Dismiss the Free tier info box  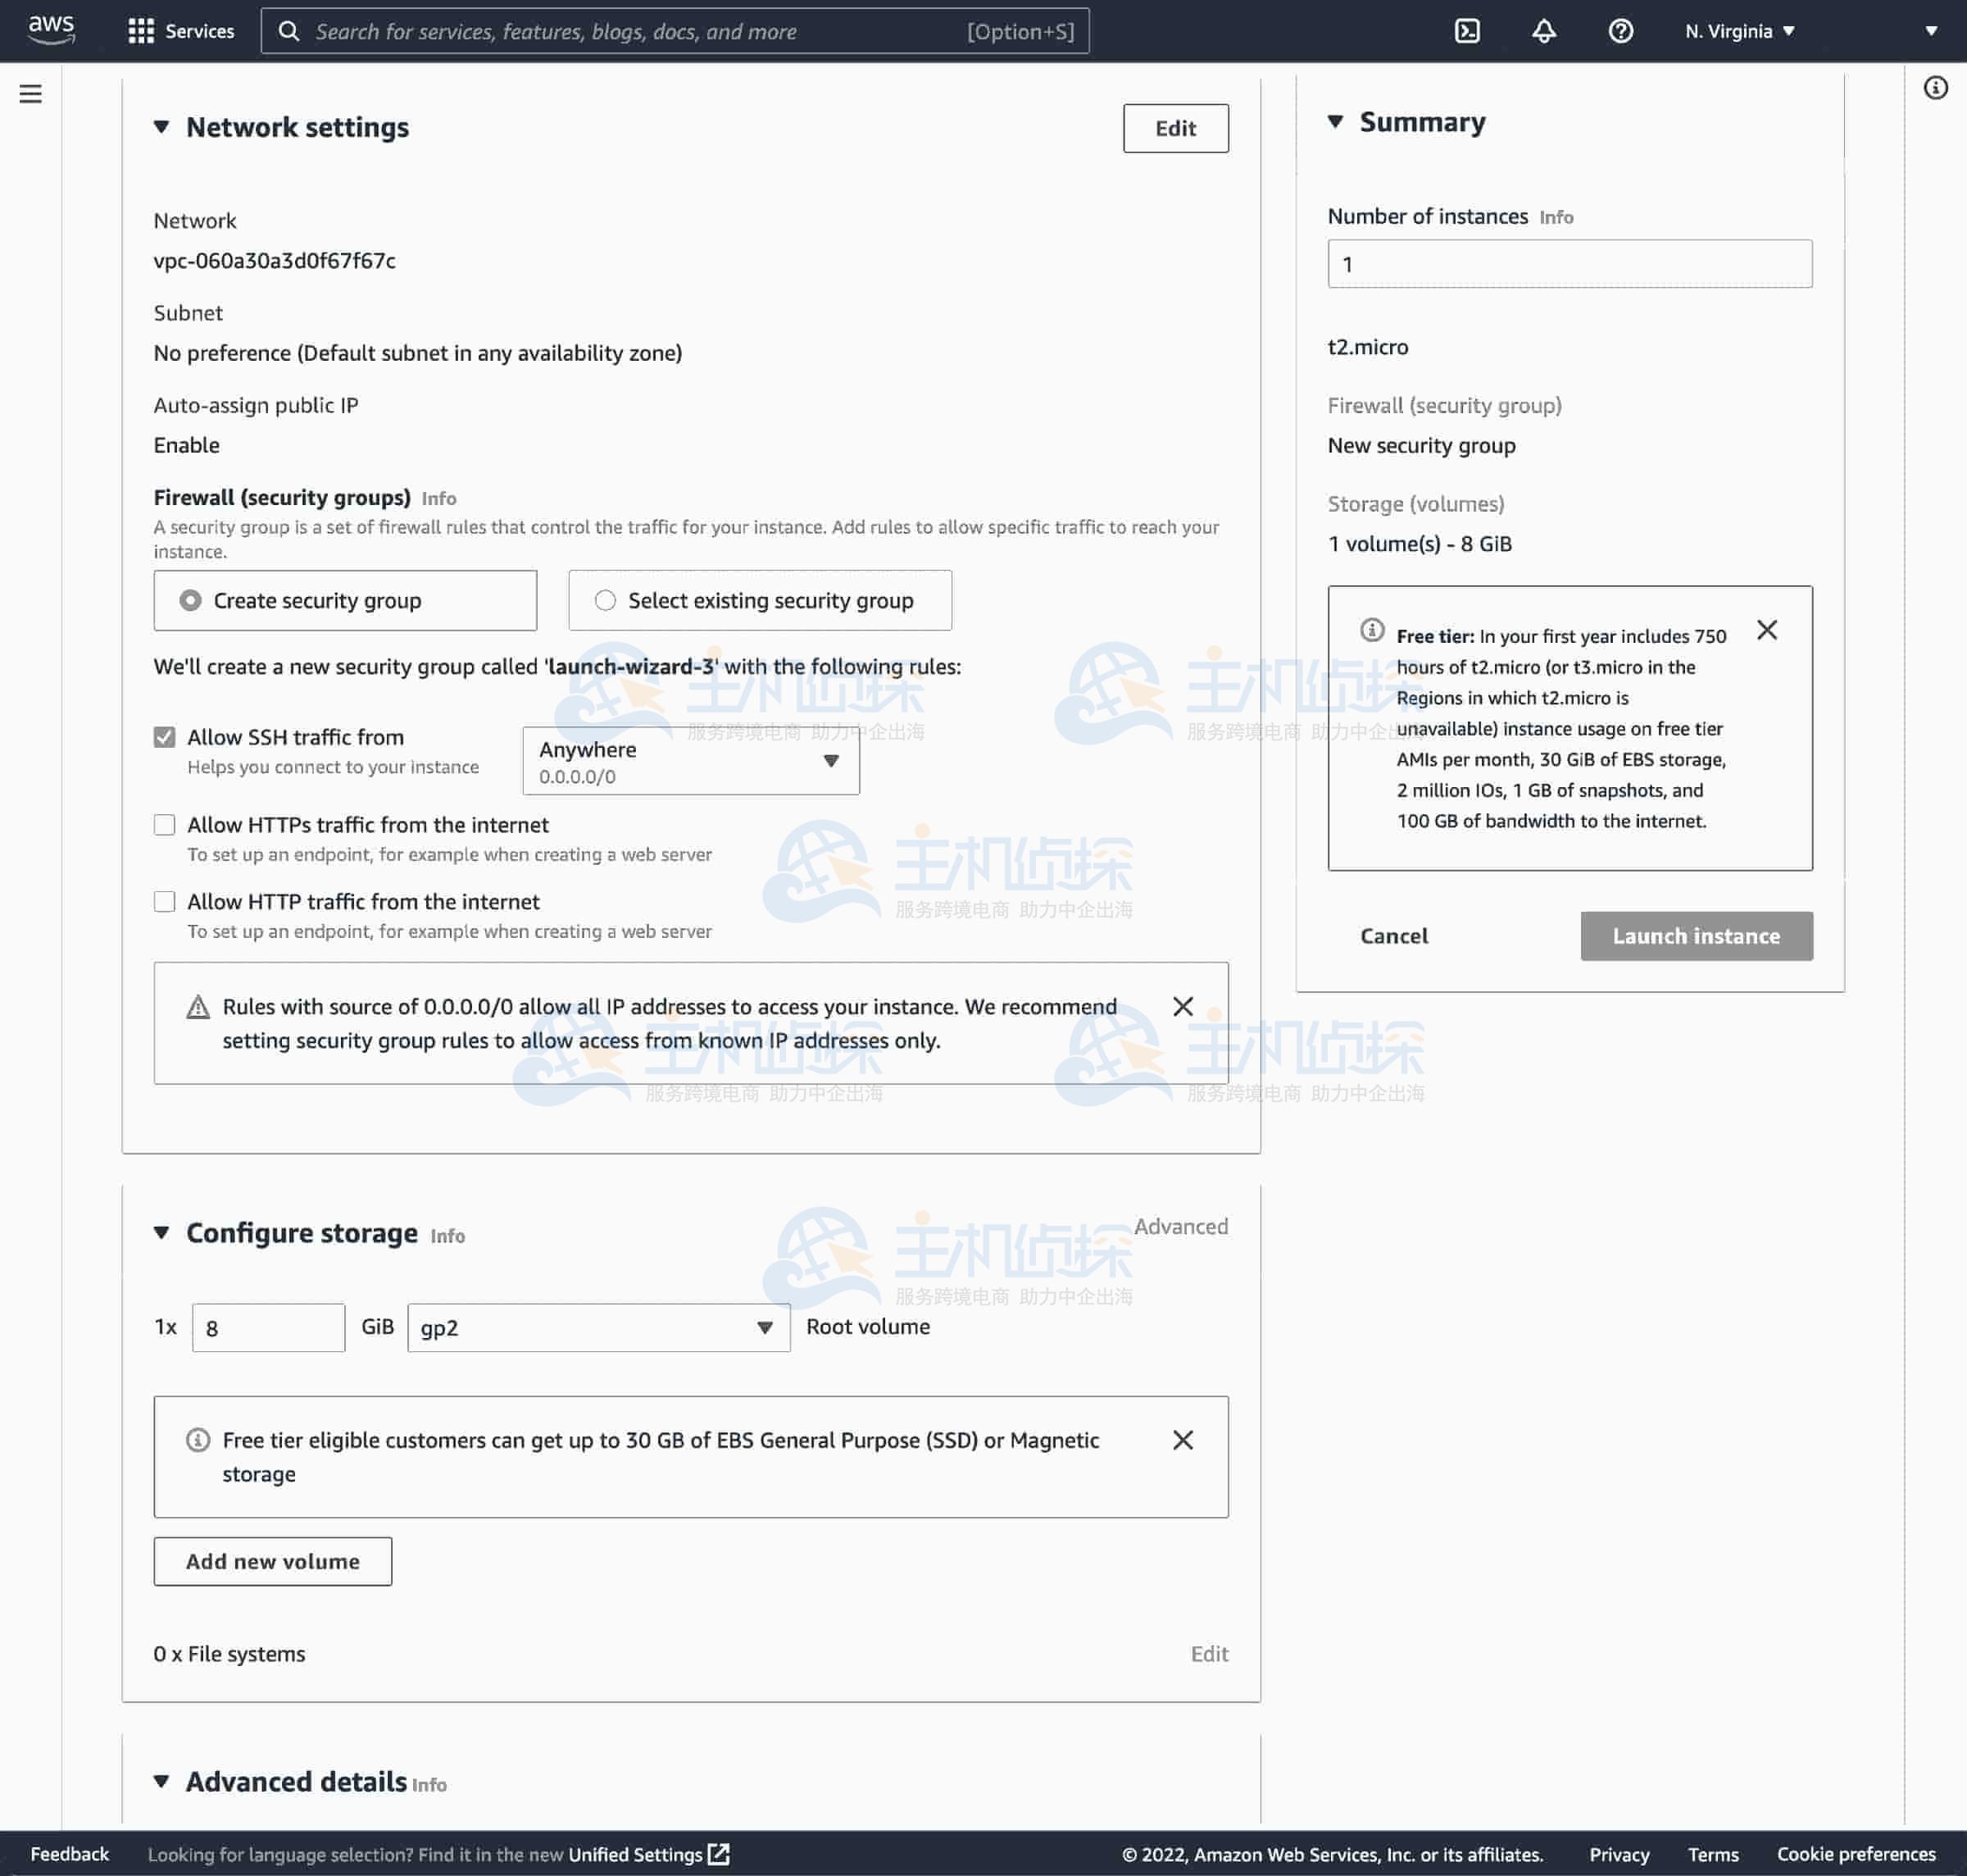1766,630
